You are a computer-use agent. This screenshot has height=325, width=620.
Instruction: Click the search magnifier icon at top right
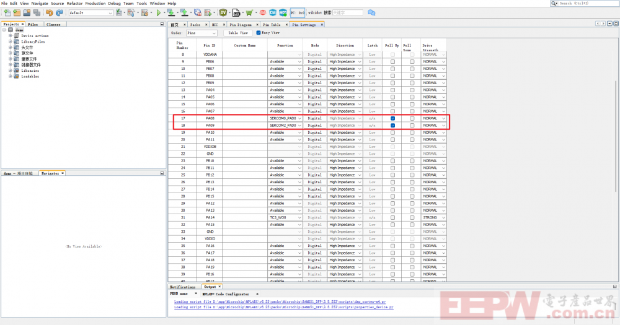tap(554, 3)
